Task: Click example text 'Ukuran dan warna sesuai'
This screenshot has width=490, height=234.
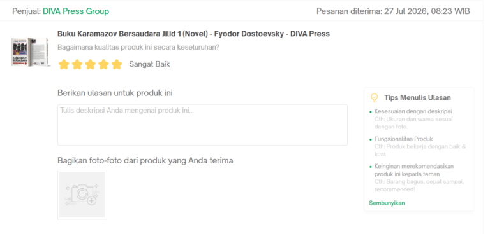Action: click(413, 123)
